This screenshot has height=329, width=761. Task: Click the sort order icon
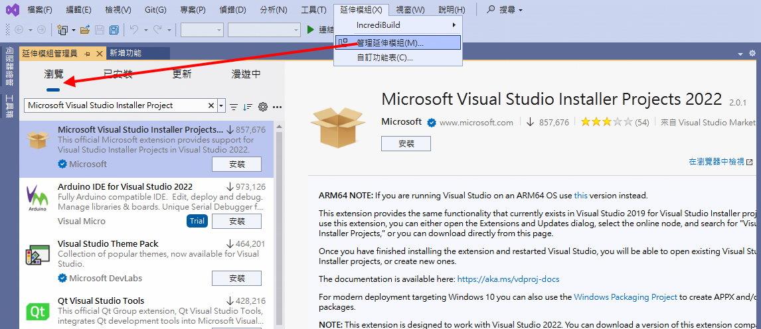click(x=248, y=107)
